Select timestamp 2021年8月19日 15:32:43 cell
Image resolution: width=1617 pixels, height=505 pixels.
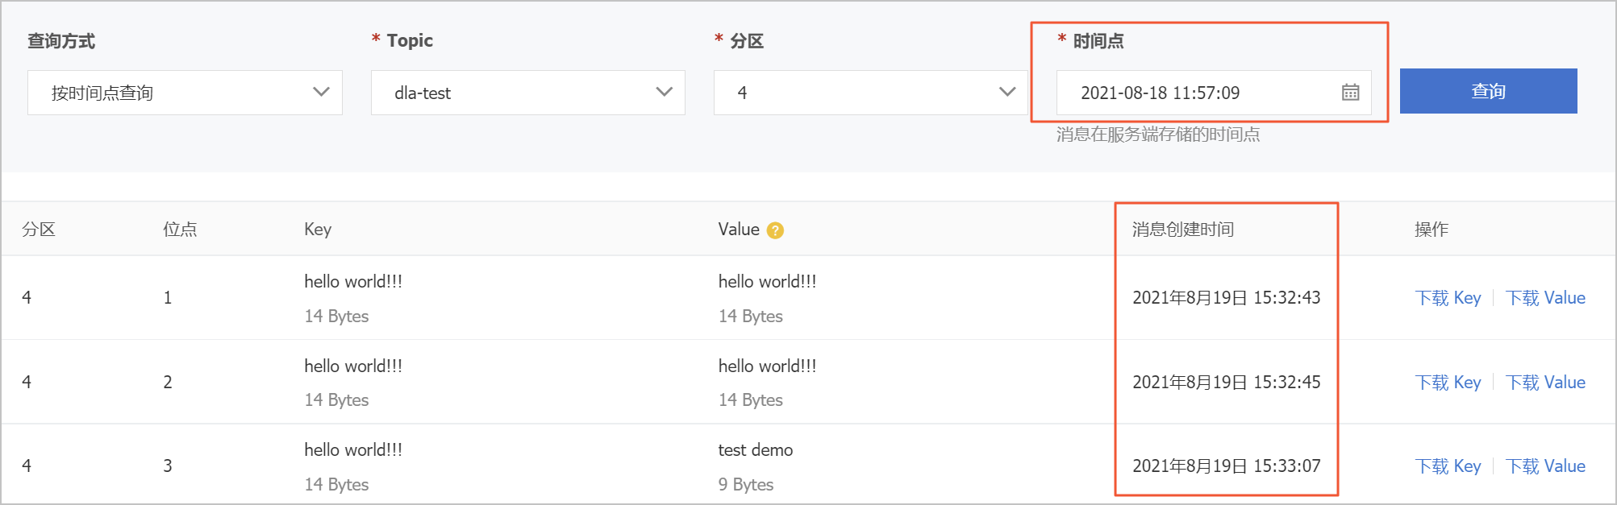(x=1226, y=298)
